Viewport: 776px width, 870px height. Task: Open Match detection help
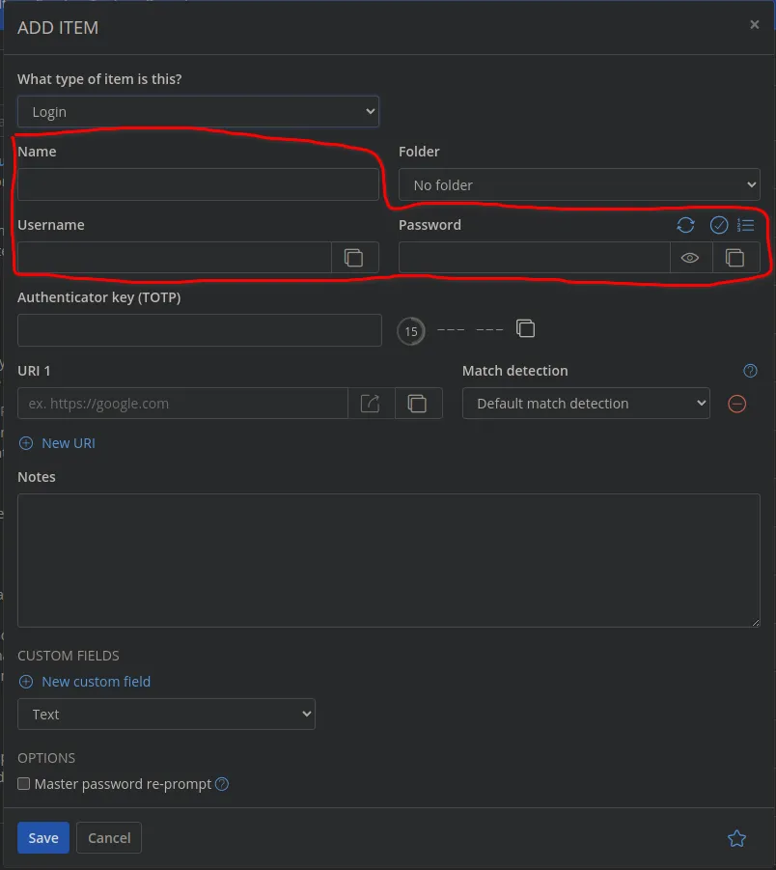click(x=750, y=370)
